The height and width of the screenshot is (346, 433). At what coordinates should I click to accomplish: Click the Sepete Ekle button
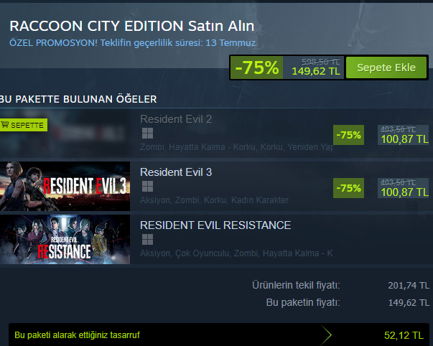coord(386,67)
